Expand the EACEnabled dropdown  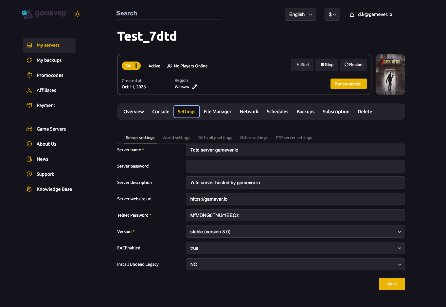tap(295, 248)
